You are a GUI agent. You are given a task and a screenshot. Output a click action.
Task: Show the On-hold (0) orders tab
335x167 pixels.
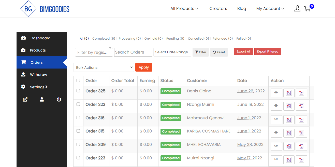pos(153,39)
